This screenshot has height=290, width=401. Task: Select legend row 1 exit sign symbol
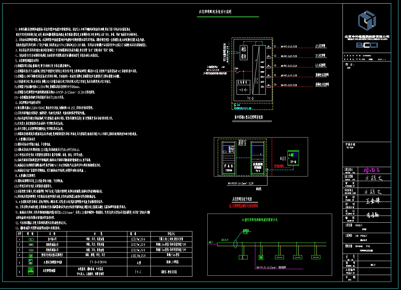click(x=31, y=239)
